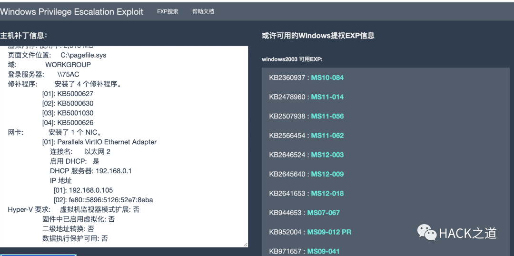This screenshot has height=256, width=514.
Task: Click the windows2003 可用EXP label
Action: [292, 59]
